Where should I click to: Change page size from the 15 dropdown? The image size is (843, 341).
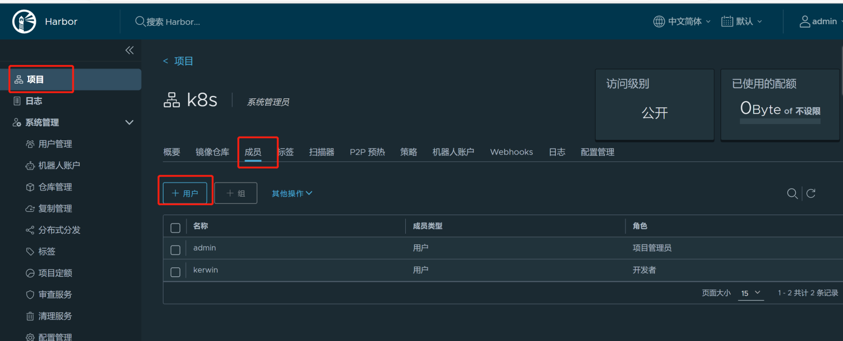point(751,293)
